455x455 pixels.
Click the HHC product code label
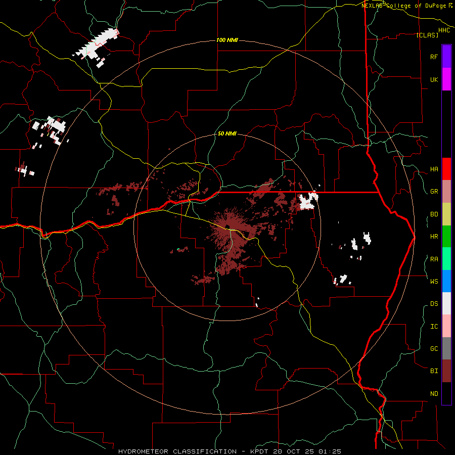click(444, 30)
